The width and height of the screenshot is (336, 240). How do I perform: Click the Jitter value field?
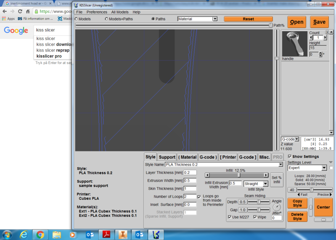277,218
